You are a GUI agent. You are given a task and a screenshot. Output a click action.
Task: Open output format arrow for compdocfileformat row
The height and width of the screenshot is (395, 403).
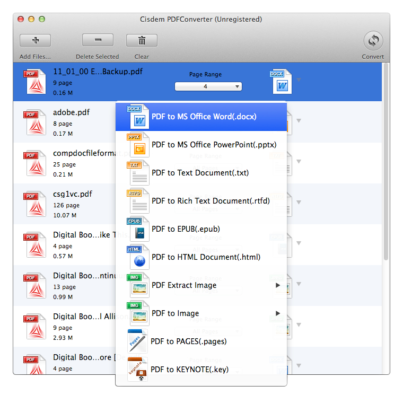pyautogui.click(x=299, y=161)
